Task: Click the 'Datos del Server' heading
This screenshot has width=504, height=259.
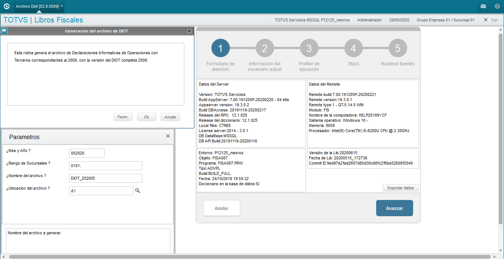Action: [214, 84]
